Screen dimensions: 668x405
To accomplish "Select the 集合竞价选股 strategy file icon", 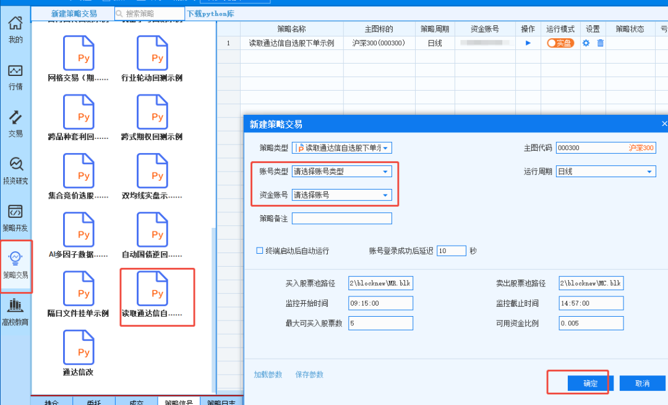I will point(79,170).
